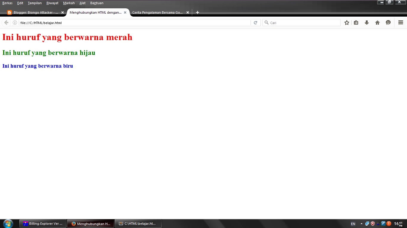Viewport: 407px width, 228px height.
Task: Open the Bantuan menu
Action: [97, 3]
